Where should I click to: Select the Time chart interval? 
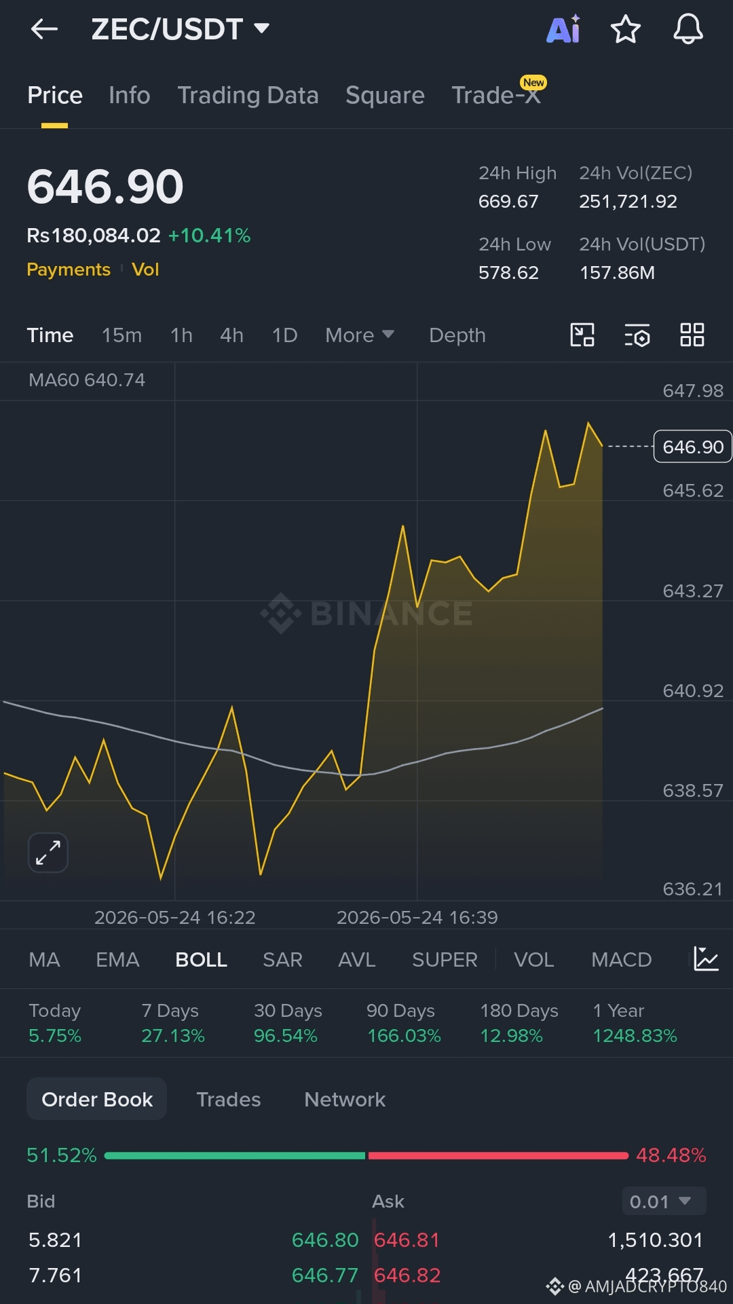tap(50, 335)
